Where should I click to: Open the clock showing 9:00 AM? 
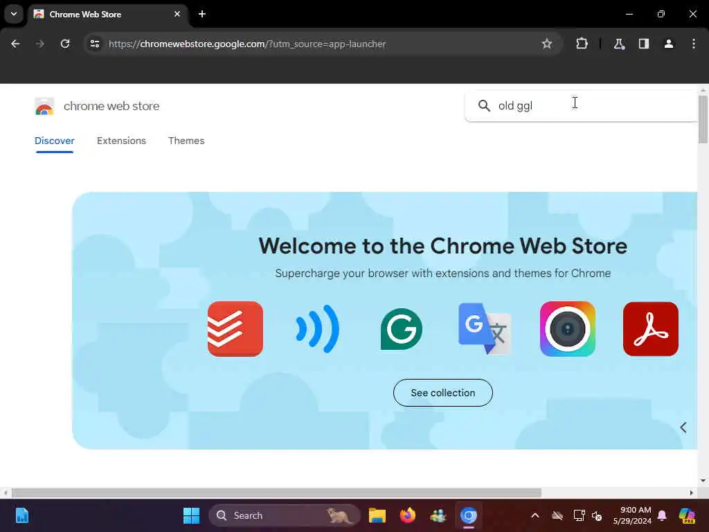[632, 515]
